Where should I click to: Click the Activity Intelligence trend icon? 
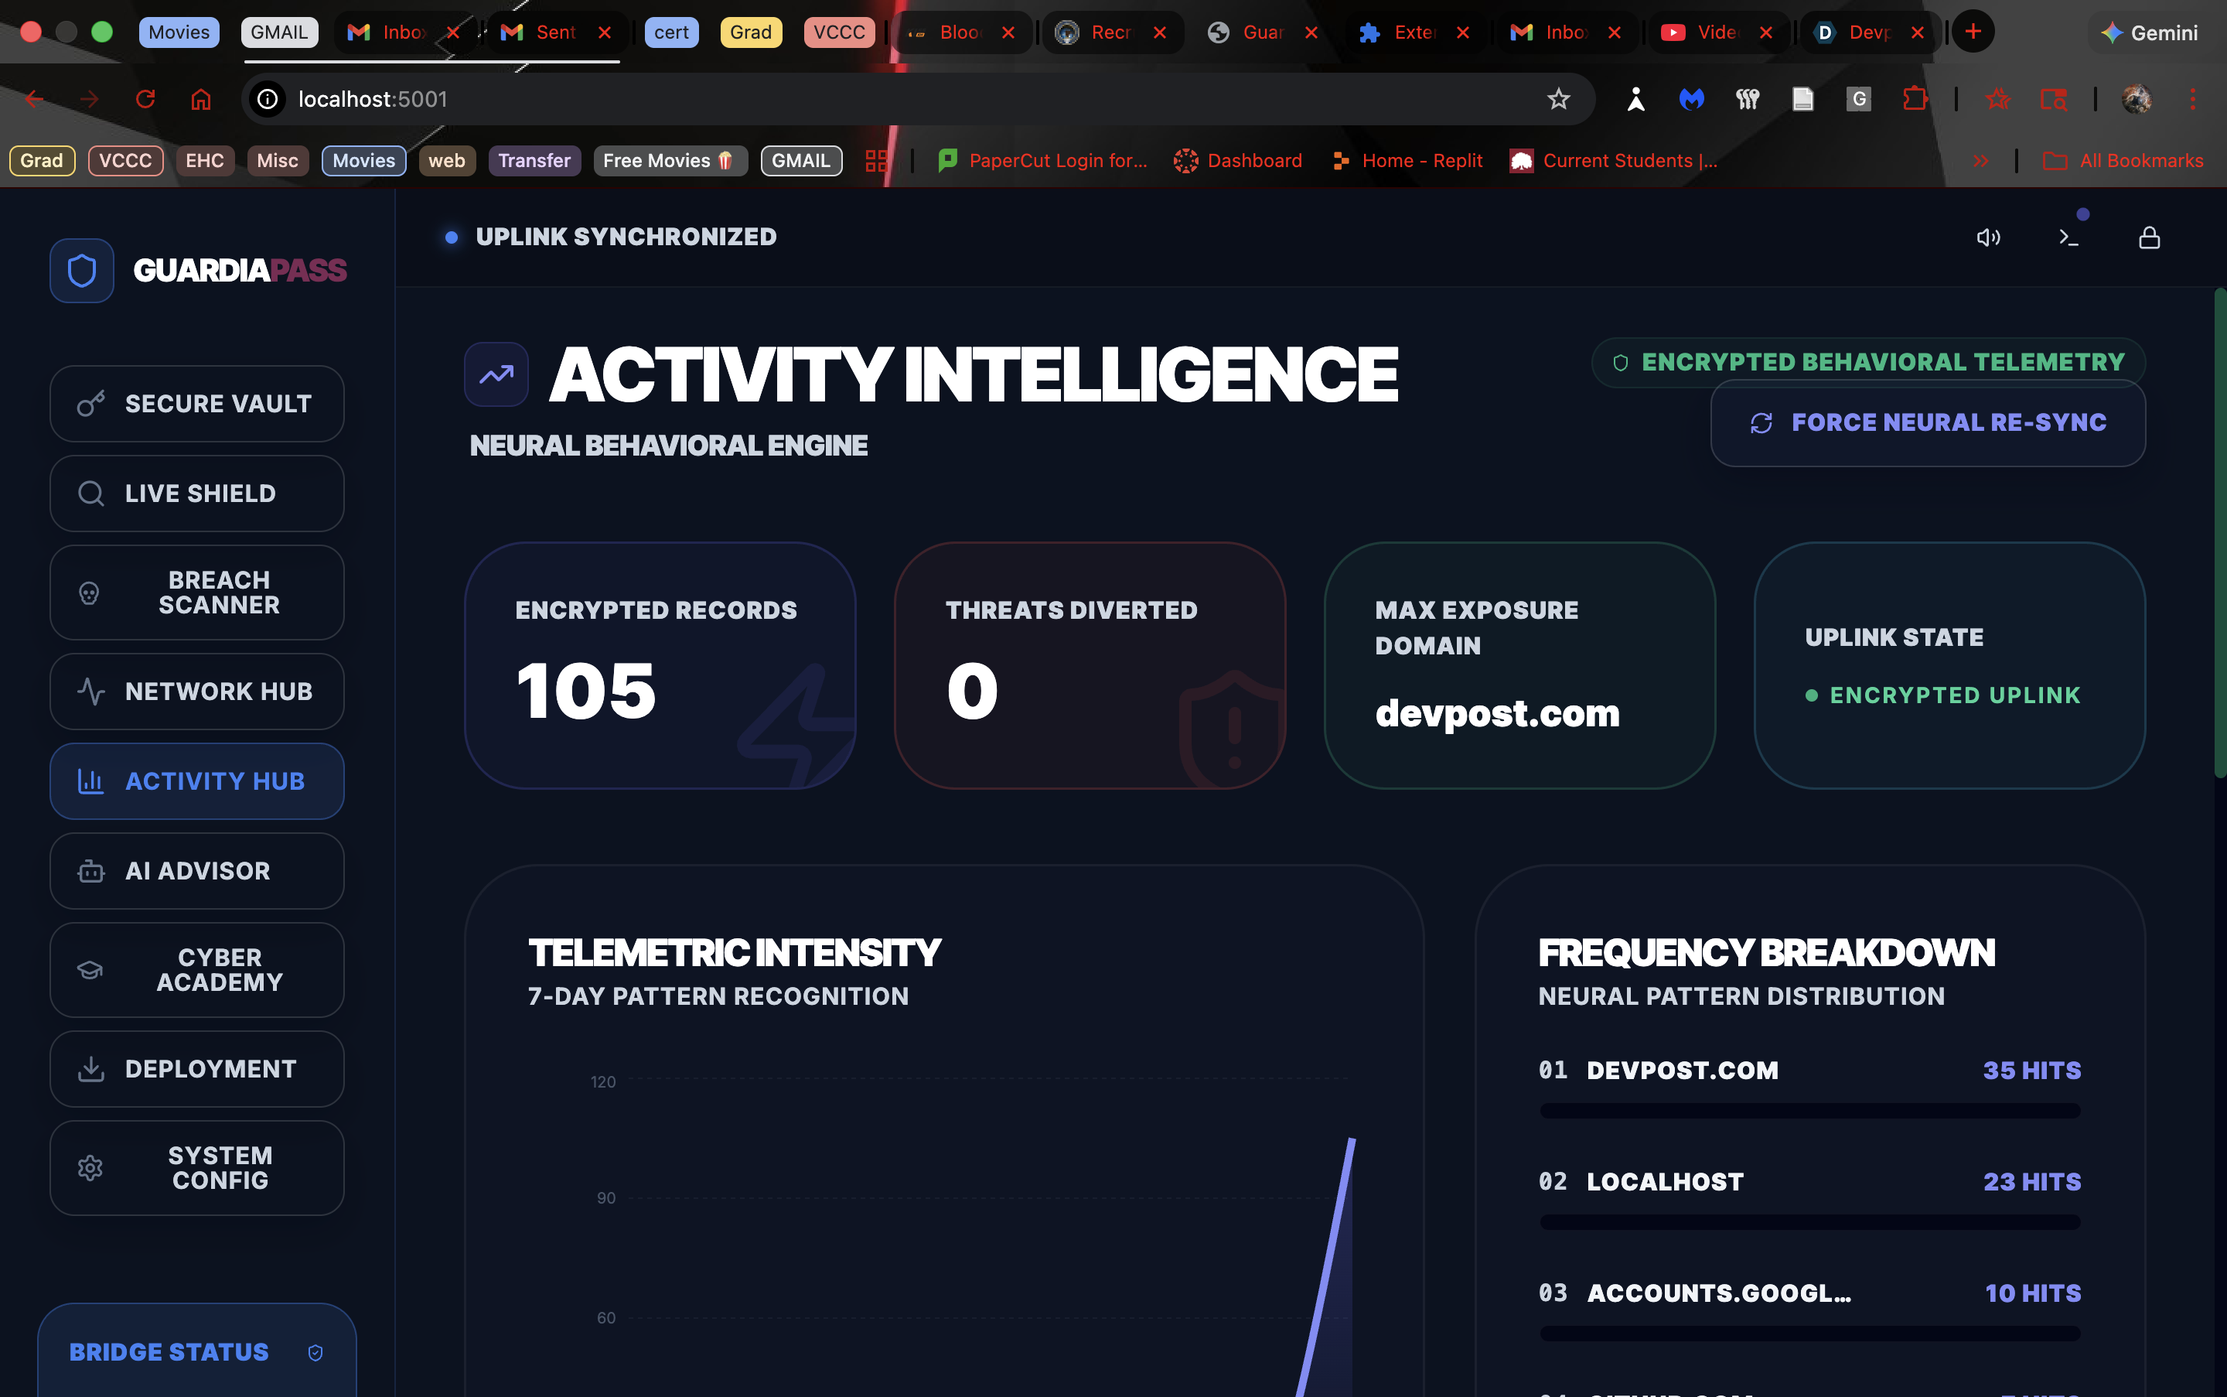point(496,374)
